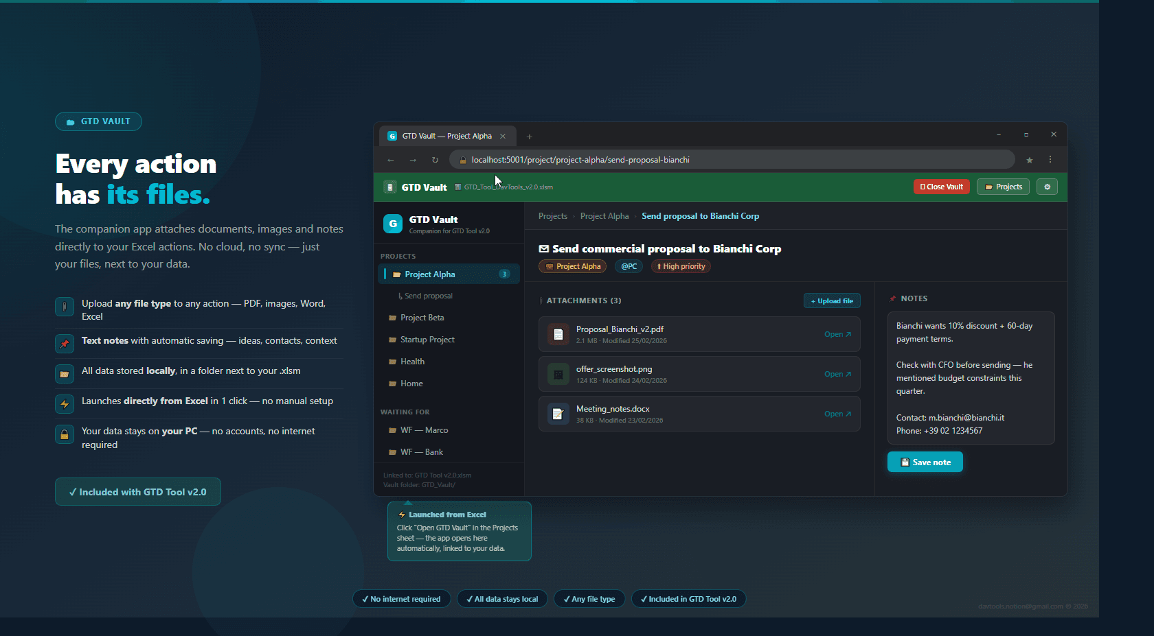Click the offer_screenshot.png image icon
This screenshot has height=636, width=1154.
558,375
